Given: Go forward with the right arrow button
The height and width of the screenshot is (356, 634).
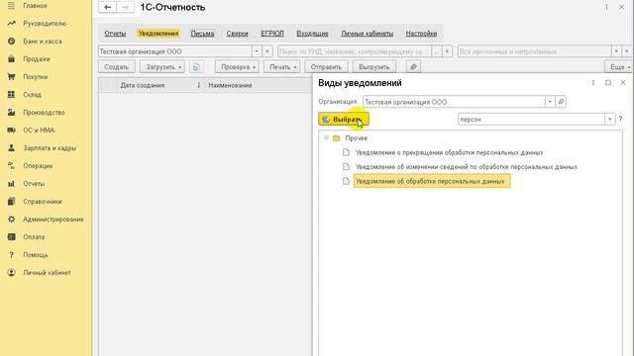Looking at the screenshot, I should click(x=126, y=7).
